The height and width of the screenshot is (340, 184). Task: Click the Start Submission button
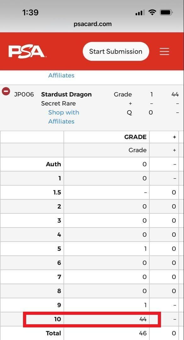click(116, 51)
